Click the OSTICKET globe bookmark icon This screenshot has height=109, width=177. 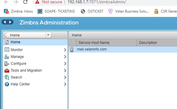coord(83,11)
